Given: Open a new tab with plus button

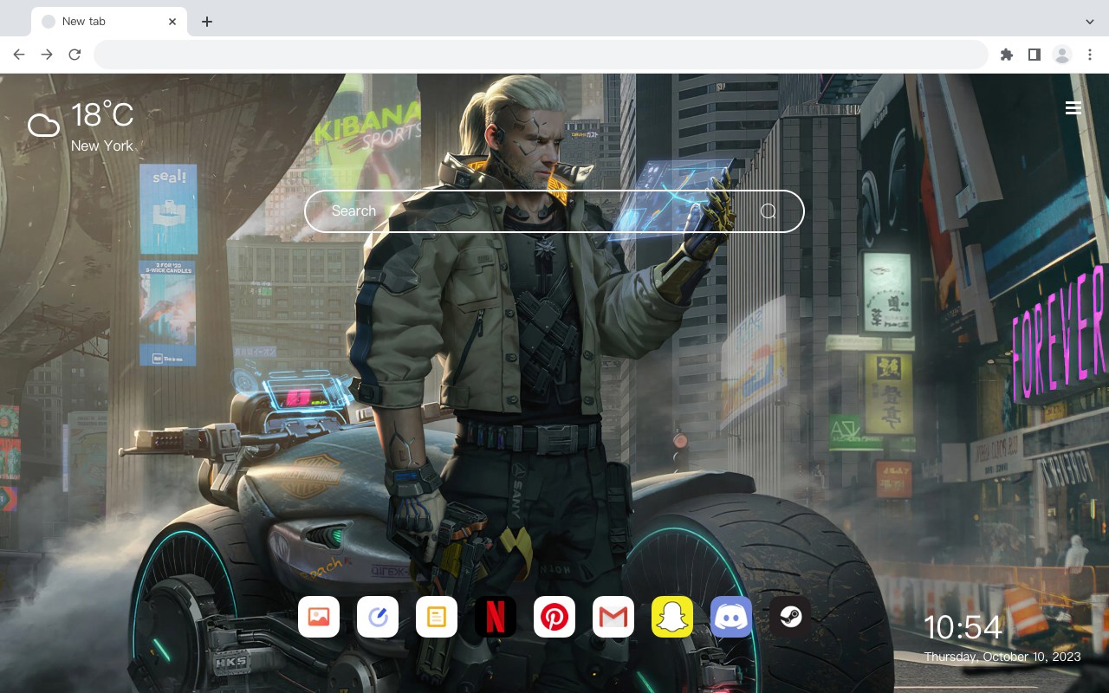Looking at the screenshot, I should coord(206,22).
